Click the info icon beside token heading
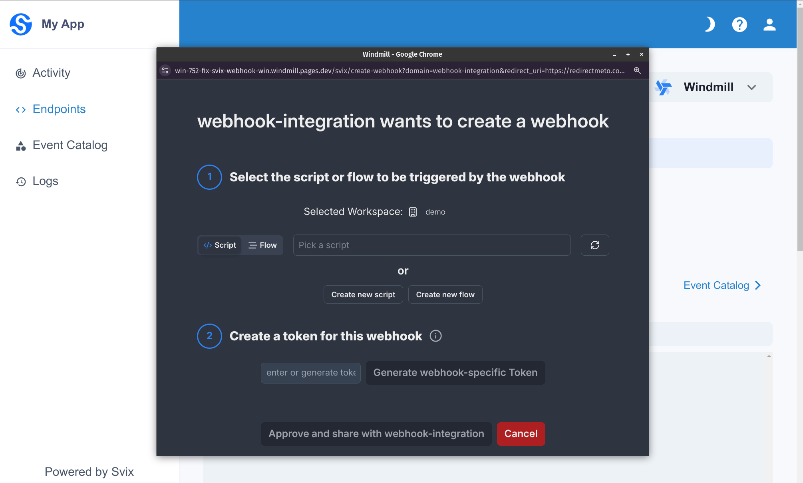Image resolution: width=803 pixels, height=483 pixels. (435, 336)
